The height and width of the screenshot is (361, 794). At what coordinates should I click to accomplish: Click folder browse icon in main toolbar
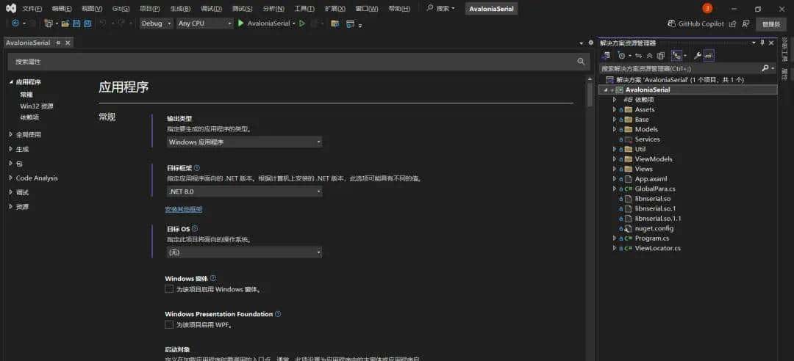pos(335,23)
